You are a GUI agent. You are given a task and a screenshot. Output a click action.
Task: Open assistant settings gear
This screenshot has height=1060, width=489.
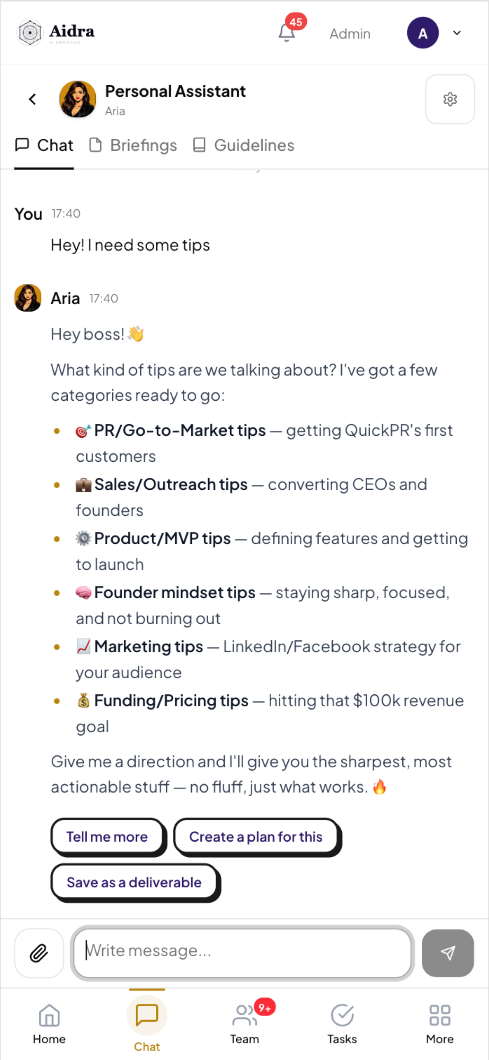click(x=450, y=99)
